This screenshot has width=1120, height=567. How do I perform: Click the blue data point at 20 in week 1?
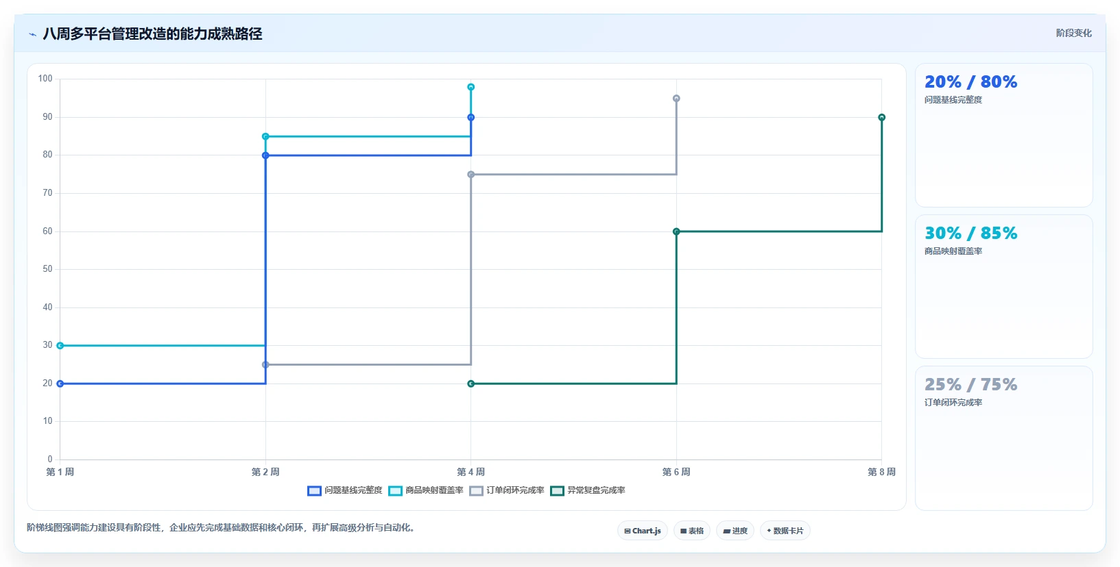[x=60, y=383]
